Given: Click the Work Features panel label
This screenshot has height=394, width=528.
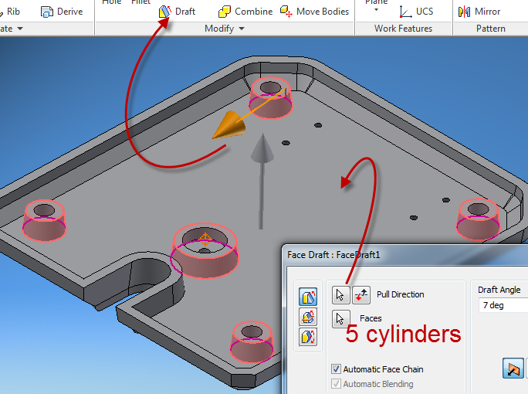Looking at the screenshot, I should [403, 29].
